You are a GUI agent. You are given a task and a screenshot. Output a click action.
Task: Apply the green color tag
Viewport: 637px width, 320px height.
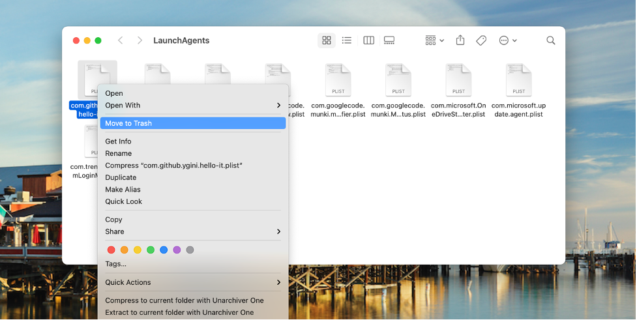tap(151, 250)
